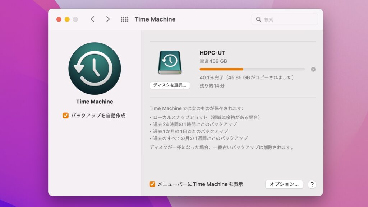Click into the 検索 search field
Screen dimensions: 368x207
285,19
